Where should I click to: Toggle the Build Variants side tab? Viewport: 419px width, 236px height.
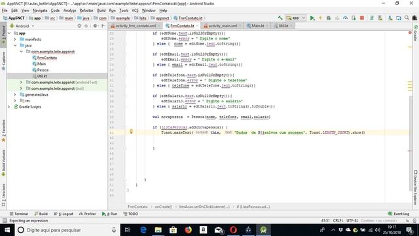click(3, 163)
